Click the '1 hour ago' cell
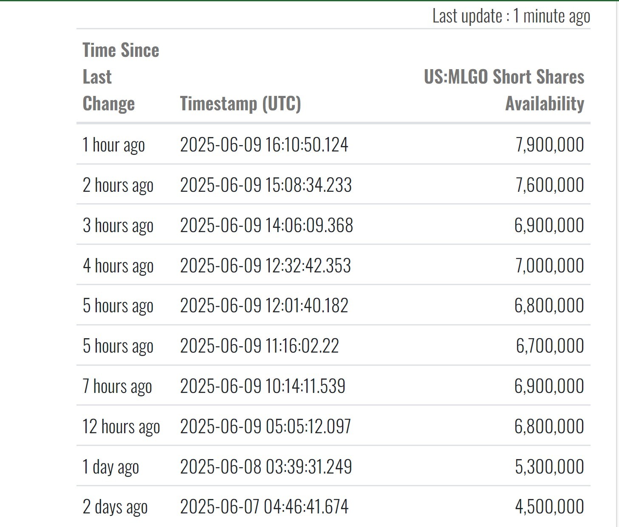Viewport: 619px width, 527px height. tap(114, 145)
